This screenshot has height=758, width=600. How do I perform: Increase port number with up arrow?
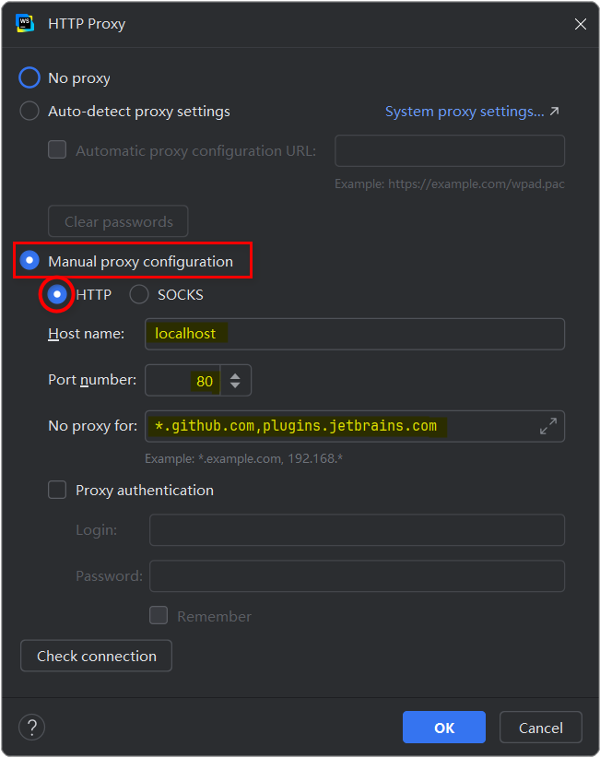235,374
